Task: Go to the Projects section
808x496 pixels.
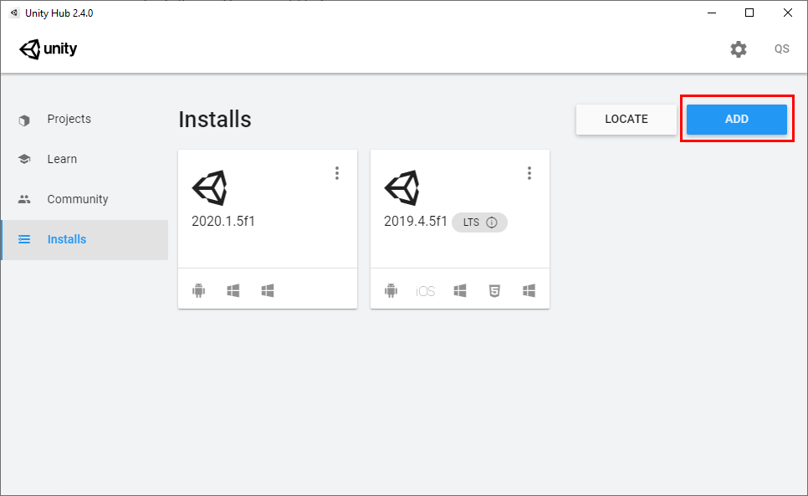Action: [69, 119]
